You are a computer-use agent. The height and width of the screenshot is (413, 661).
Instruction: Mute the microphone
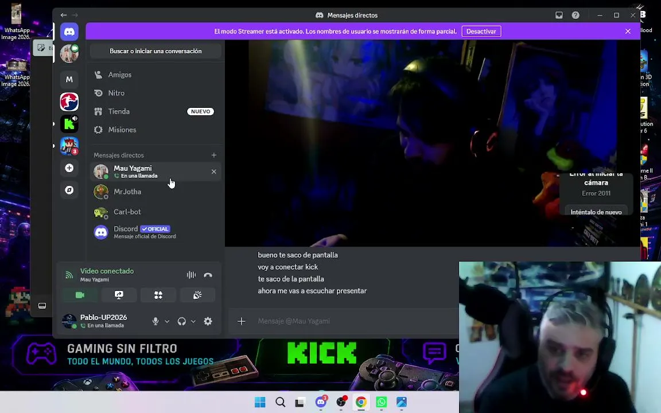tap(155, 321)
